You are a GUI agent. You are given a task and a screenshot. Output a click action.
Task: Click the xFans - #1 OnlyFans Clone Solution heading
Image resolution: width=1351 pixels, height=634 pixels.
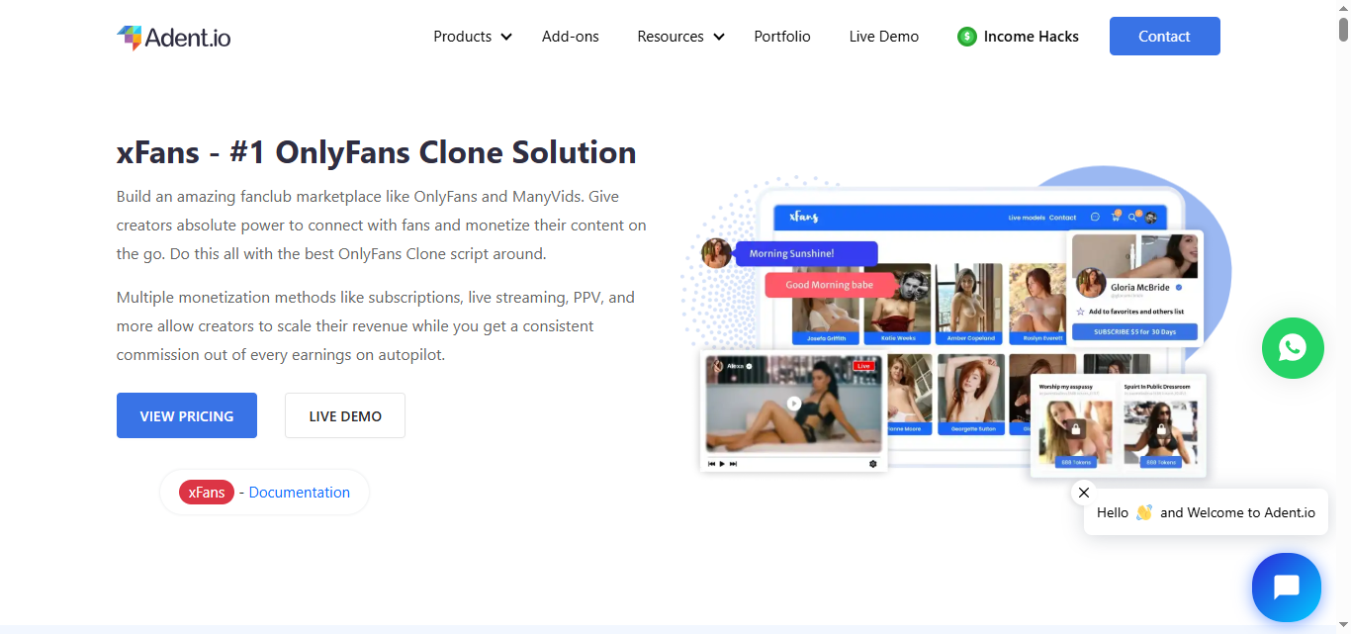[377, 152]
